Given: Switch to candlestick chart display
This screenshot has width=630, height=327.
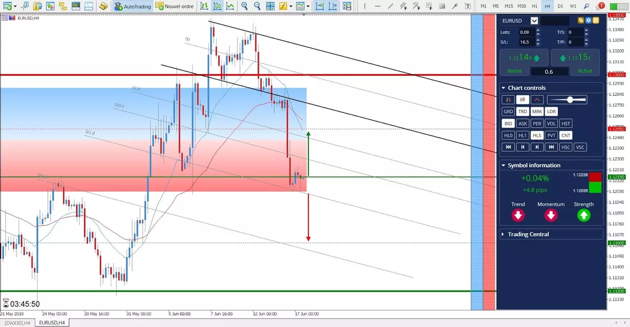Looking at the screenshot, I should pos(217,6).
